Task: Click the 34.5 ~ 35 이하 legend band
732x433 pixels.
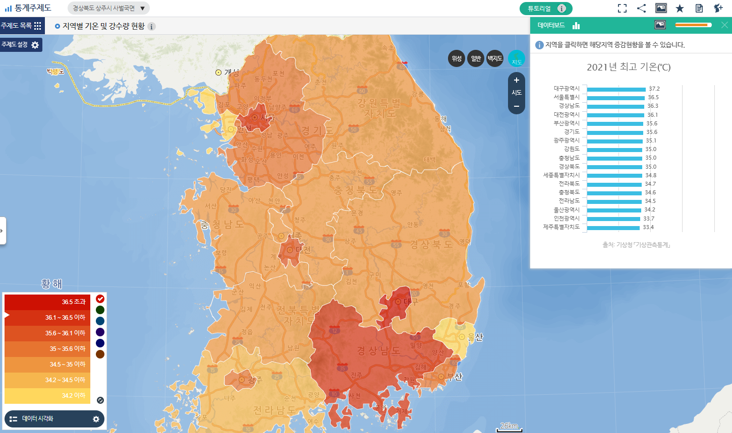Action: [x=47, y=365]
